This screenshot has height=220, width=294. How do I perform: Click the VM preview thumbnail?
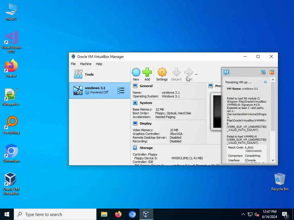click(x=216, y=111)
